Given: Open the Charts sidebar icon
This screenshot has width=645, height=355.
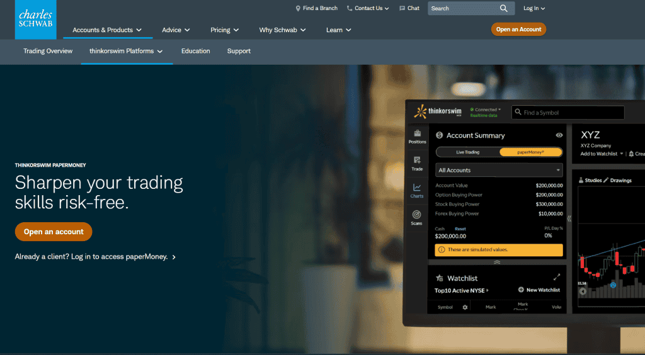Looking at the screenshot, I should [417, 191].
